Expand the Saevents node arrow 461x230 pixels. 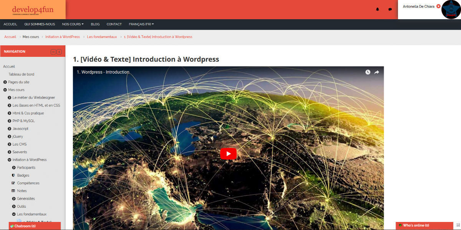[9, 152]
